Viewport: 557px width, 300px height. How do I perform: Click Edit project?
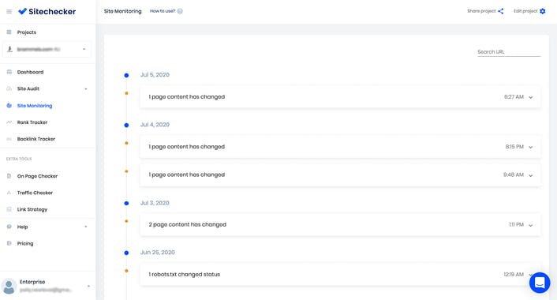coord(525,11)
